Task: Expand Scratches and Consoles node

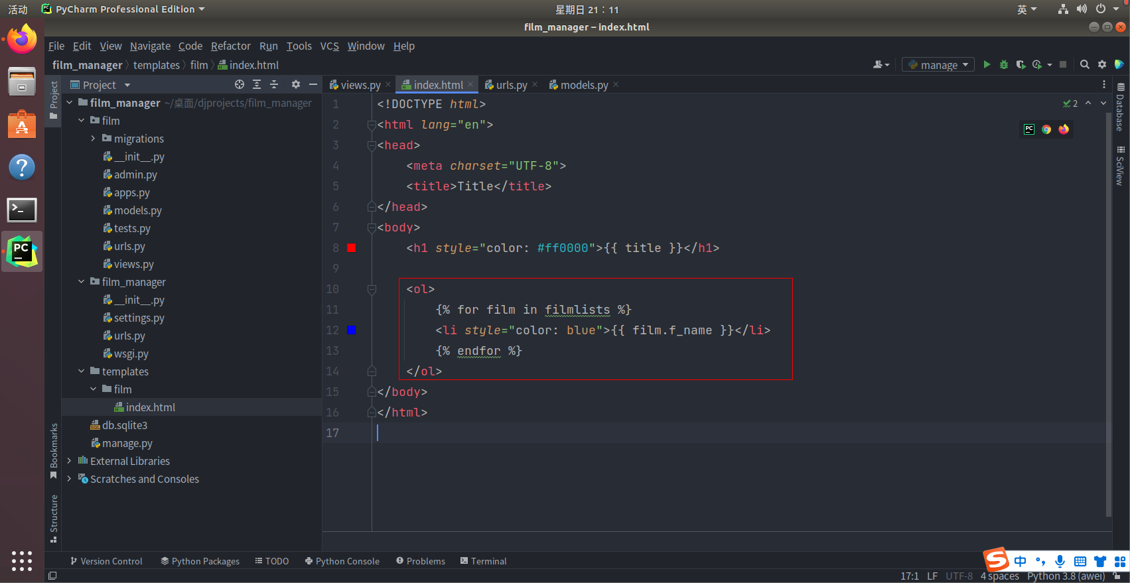Action: click(69, 478)
